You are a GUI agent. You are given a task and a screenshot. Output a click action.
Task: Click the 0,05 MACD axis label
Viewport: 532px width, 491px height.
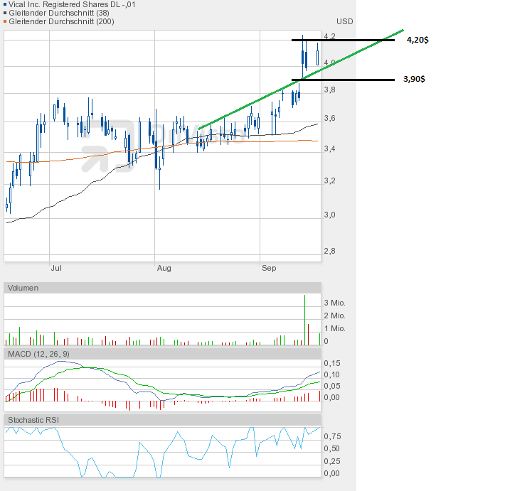click(332, 386)
